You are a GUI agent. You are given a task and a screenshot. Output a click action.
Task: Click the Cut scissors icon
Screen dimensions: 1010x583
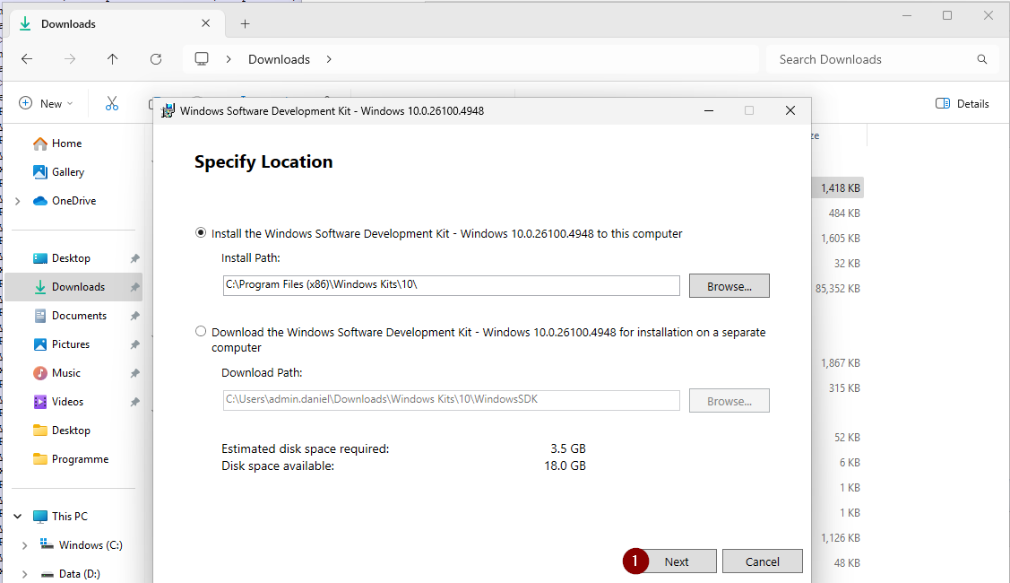(x=112, y=103)
